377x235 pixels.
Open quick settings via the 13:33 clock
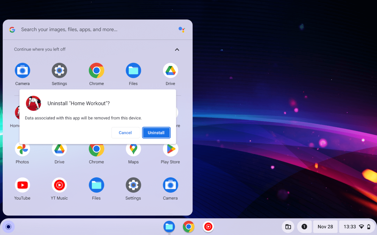pos(350,227)
